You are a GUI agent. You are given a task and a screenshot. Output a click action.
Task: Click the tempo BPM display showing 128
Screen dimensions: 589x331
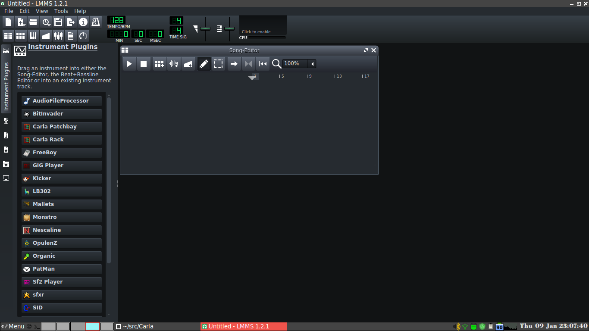(116, 20)
